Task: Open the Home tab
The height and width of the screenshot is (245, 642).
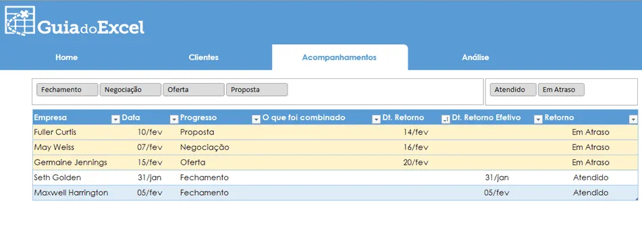Action: [x=66, y=57]
